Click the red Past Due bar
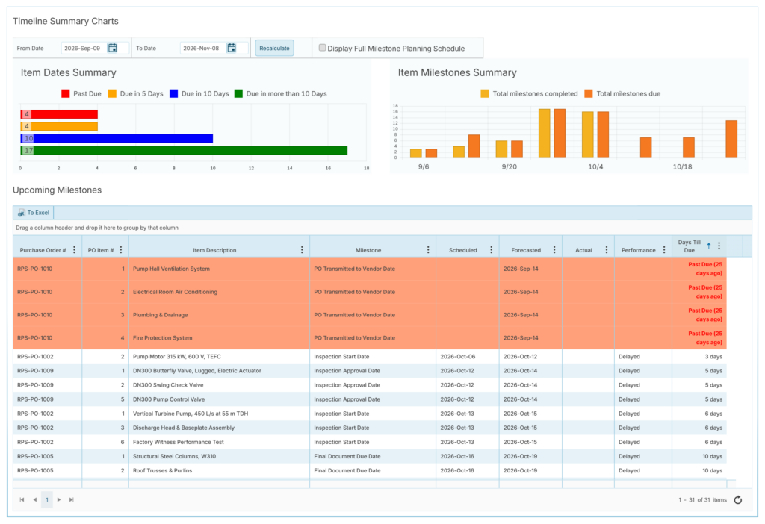This screenshot has width=765, height=524. click(x=59, y=114)
